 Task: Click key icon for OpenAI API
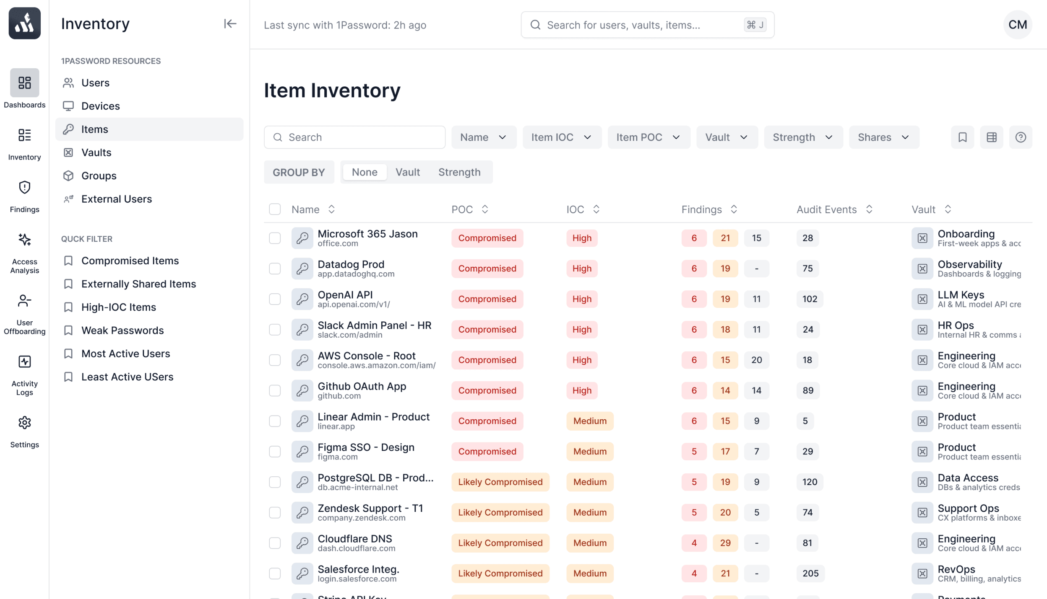coord(302,299)
